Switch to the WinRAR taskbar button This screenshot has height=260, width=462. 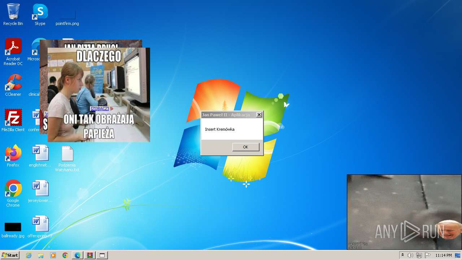coord(90,255)
